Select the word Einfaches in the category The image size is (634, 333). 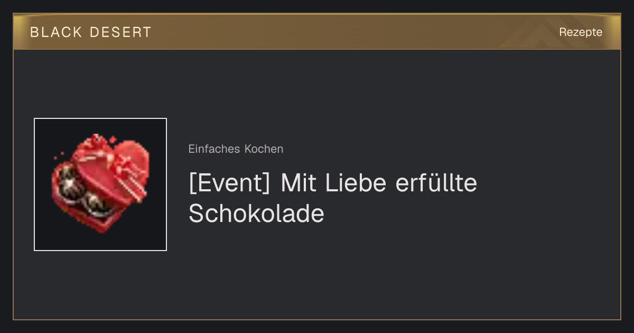pos(215,149)
